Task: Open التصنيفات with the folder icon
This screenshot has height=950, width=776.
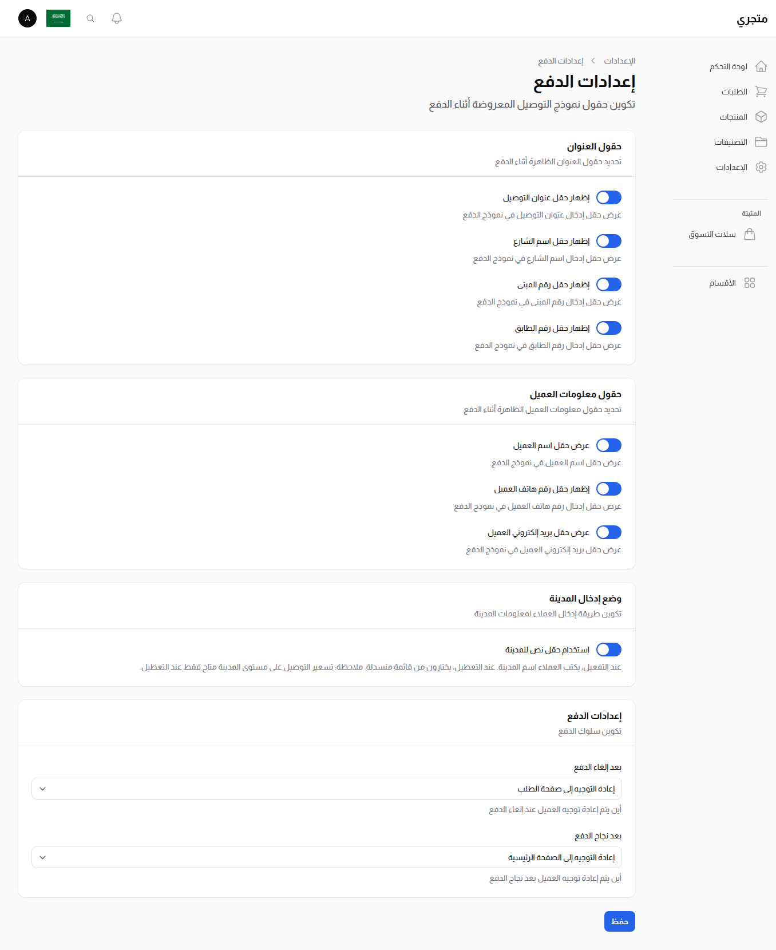Action: 761,142
